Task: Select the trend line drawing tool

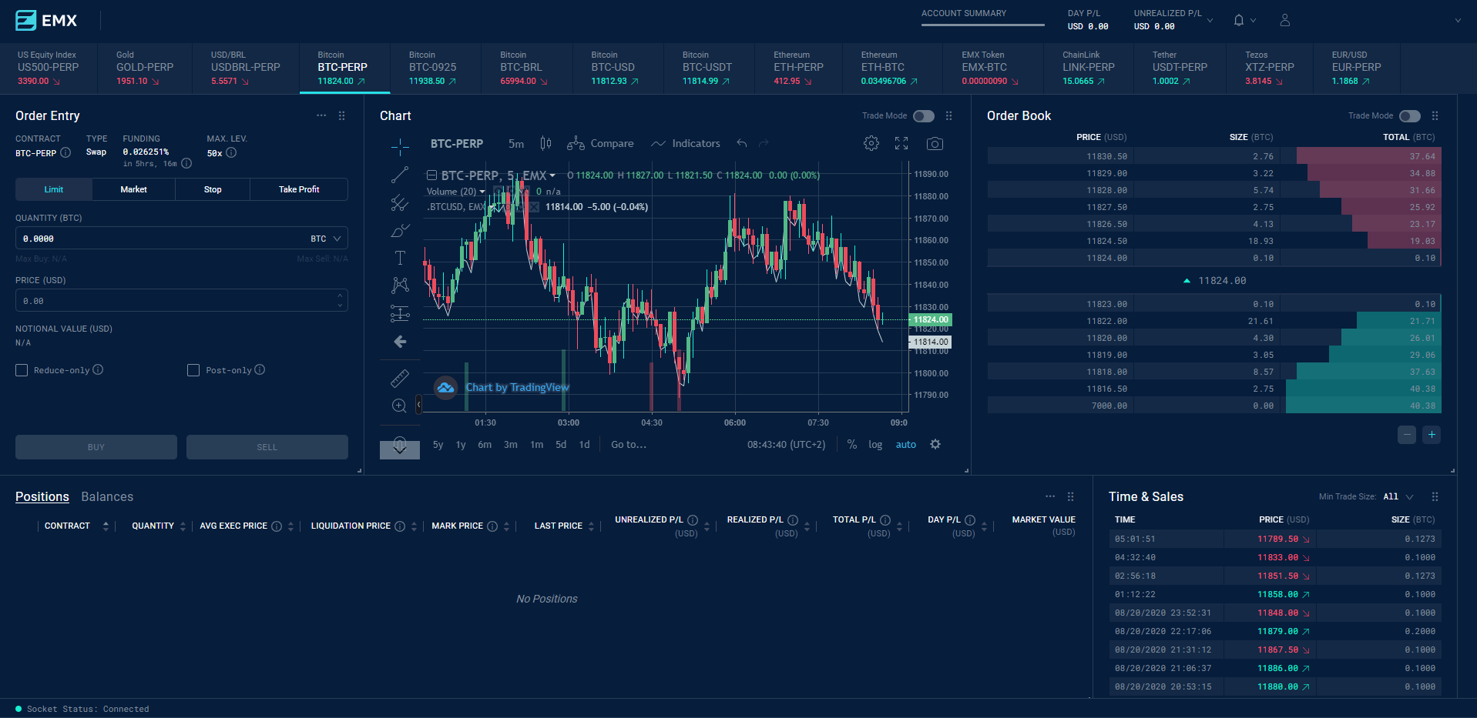Action: (400, 175)
